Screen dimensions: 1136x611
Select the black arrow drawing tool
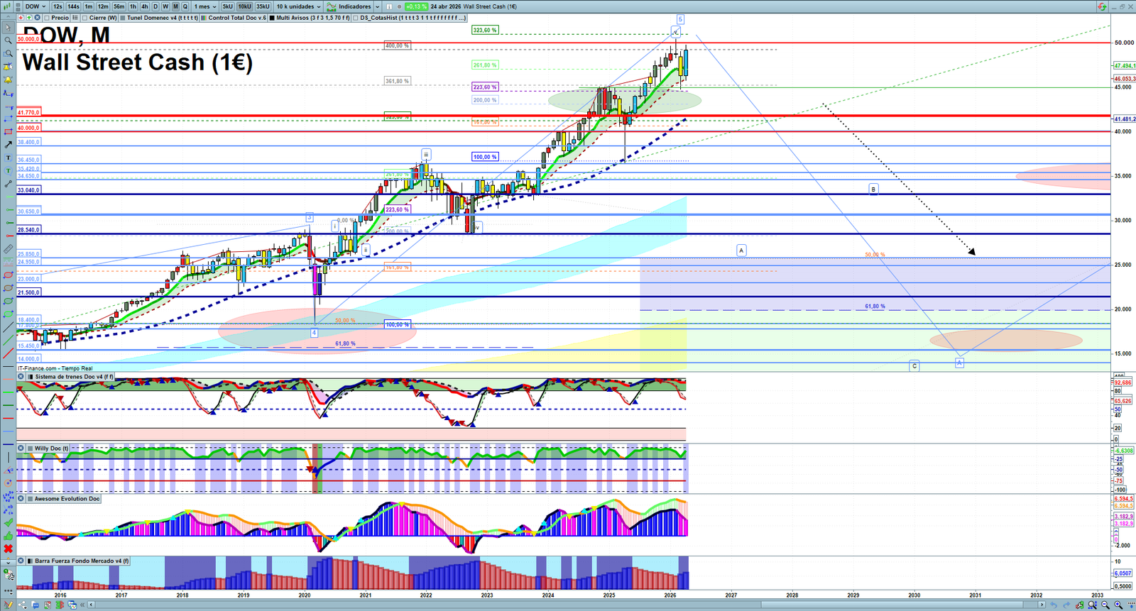(x=8, y=145)
